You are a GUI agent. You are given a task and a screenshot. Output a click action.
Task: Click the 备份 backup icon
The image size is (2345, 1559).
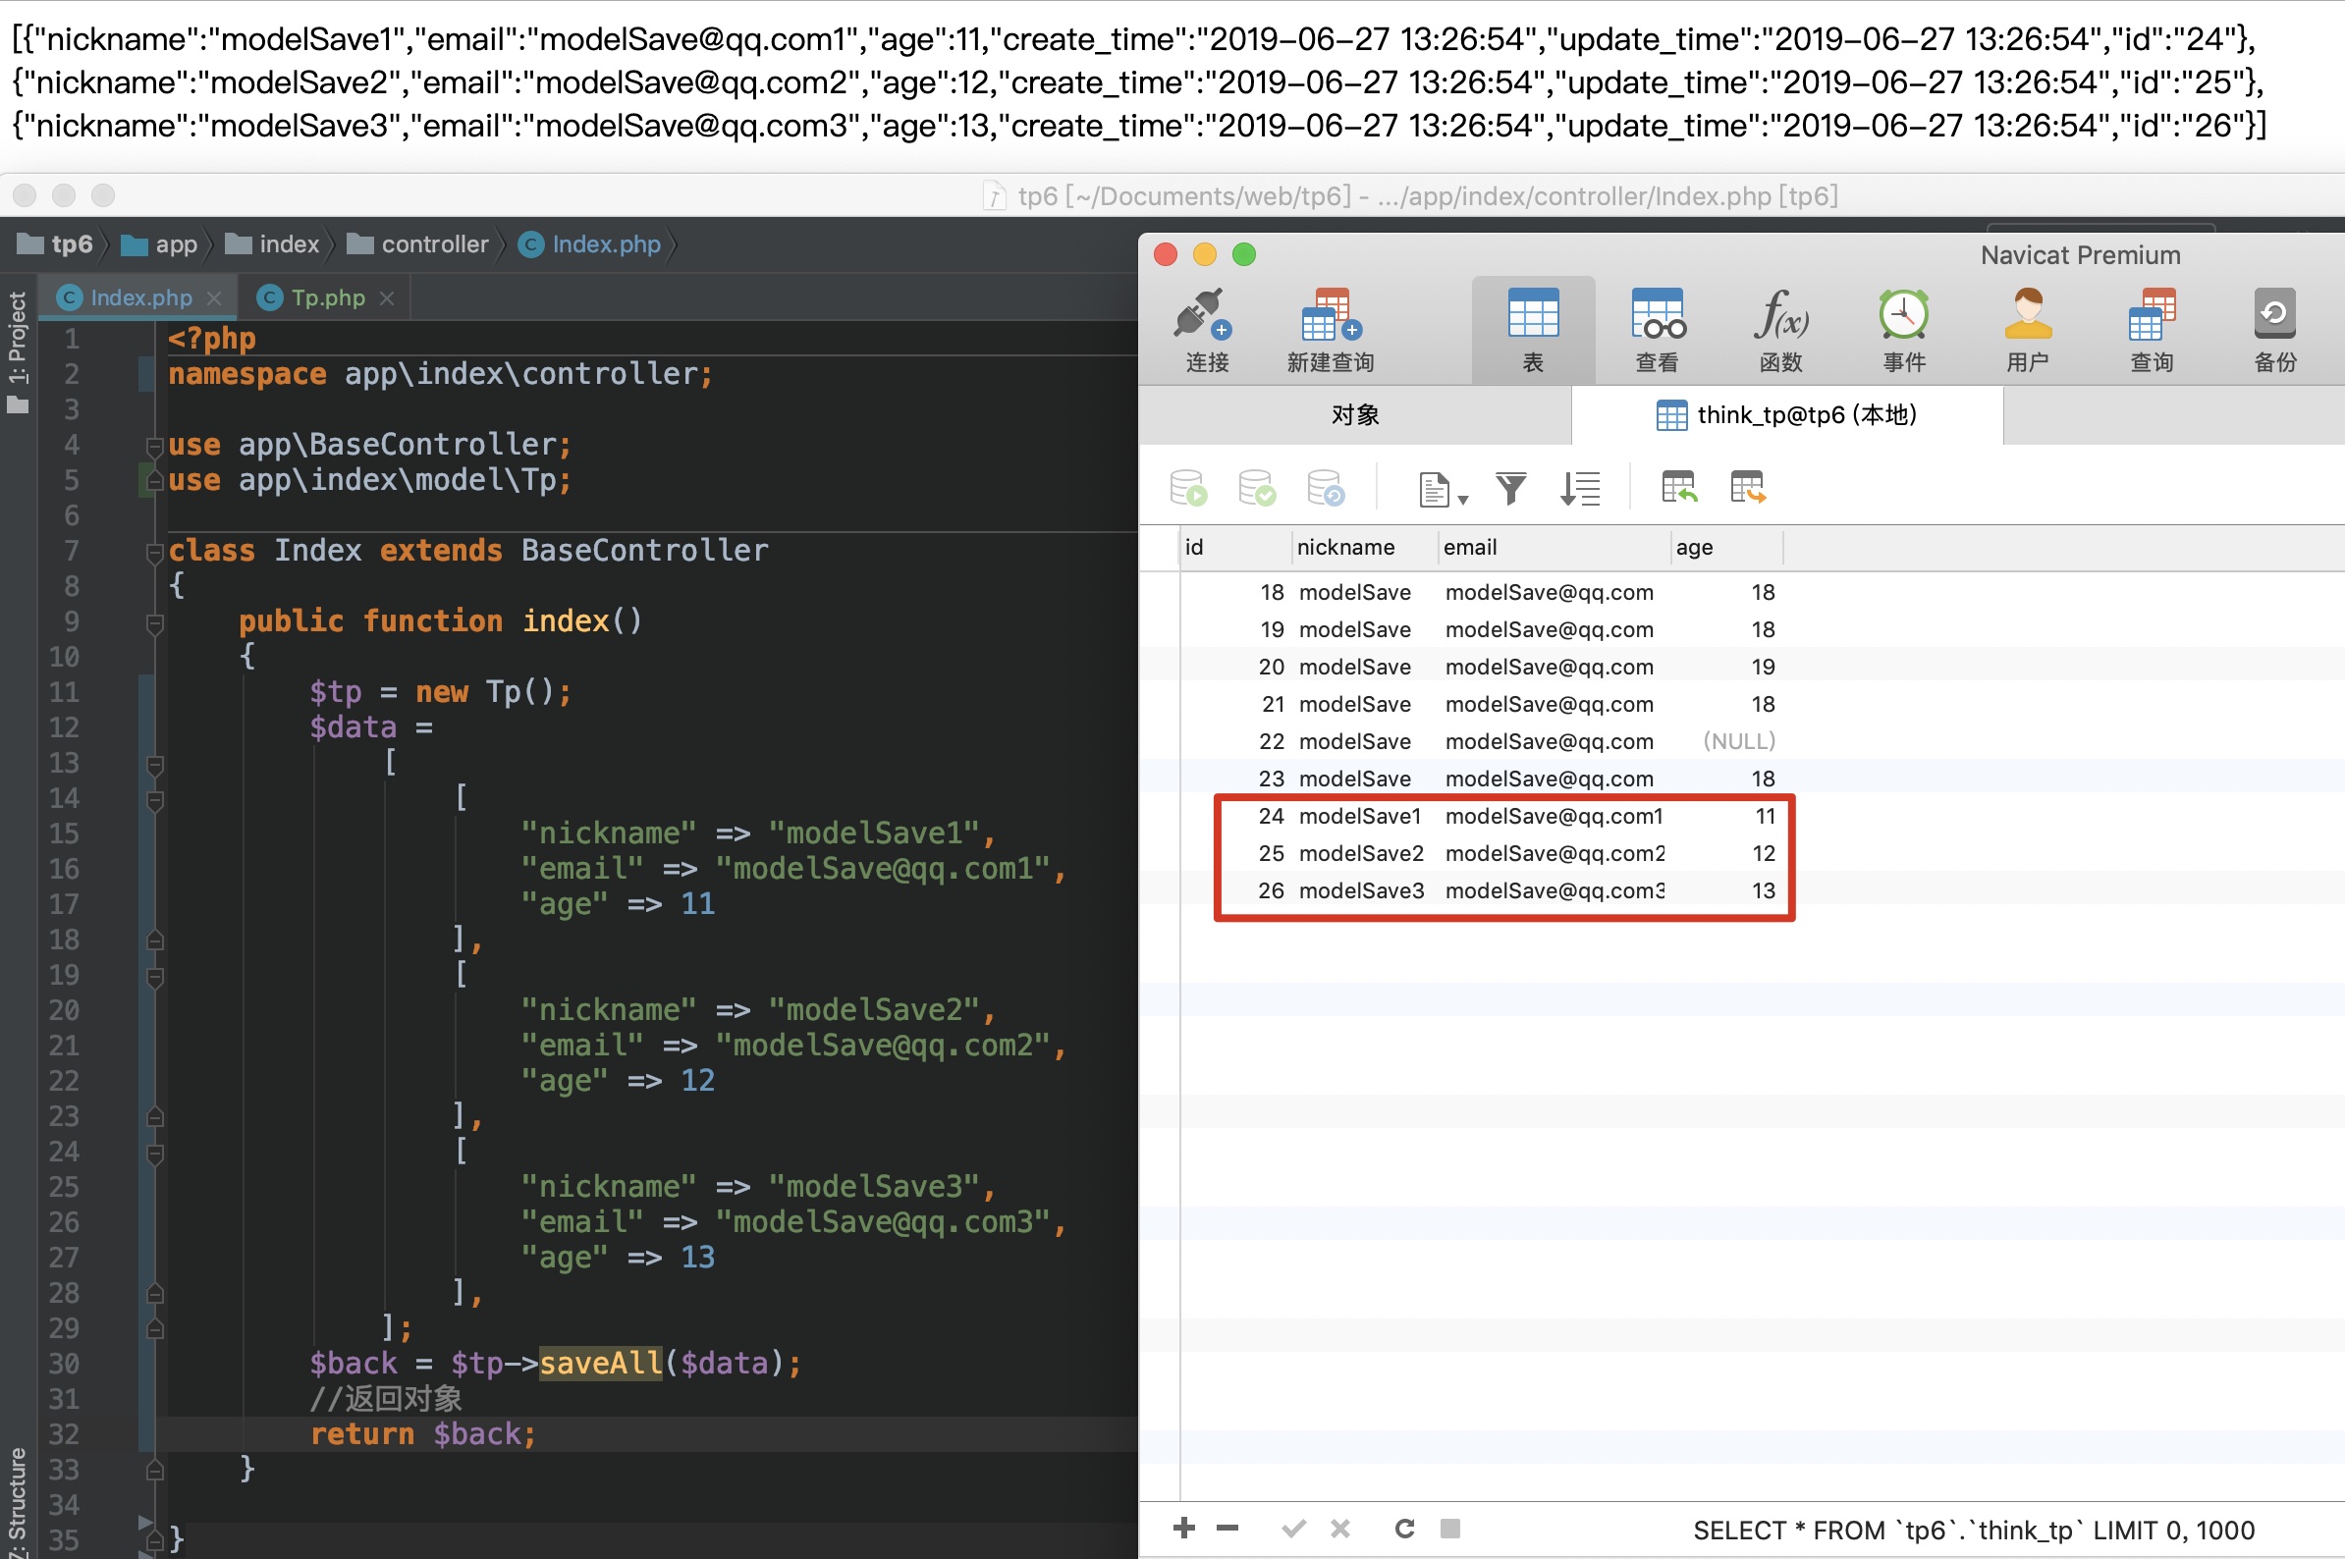2274,330
